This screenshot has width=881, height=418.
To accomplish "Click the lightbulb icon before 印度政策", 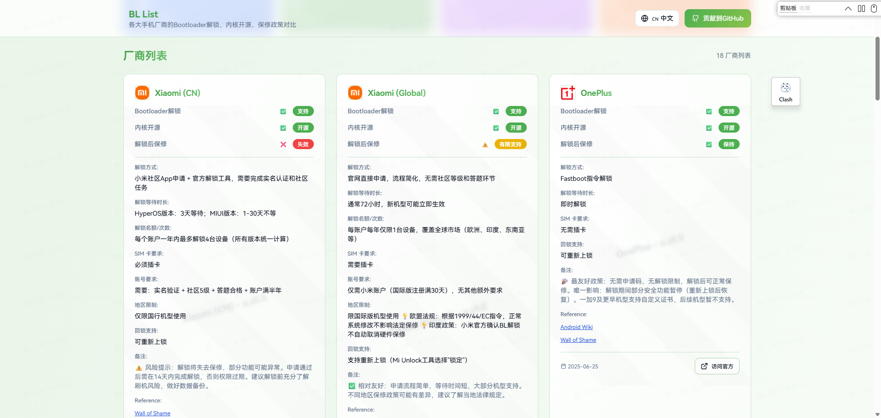I will (x=424, y=325).
